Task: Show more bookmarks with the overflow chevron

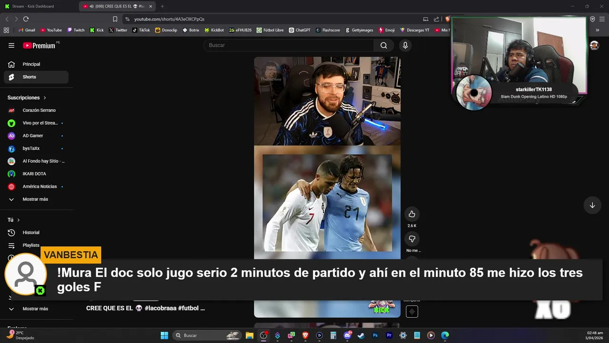Action: coord(598,30)
